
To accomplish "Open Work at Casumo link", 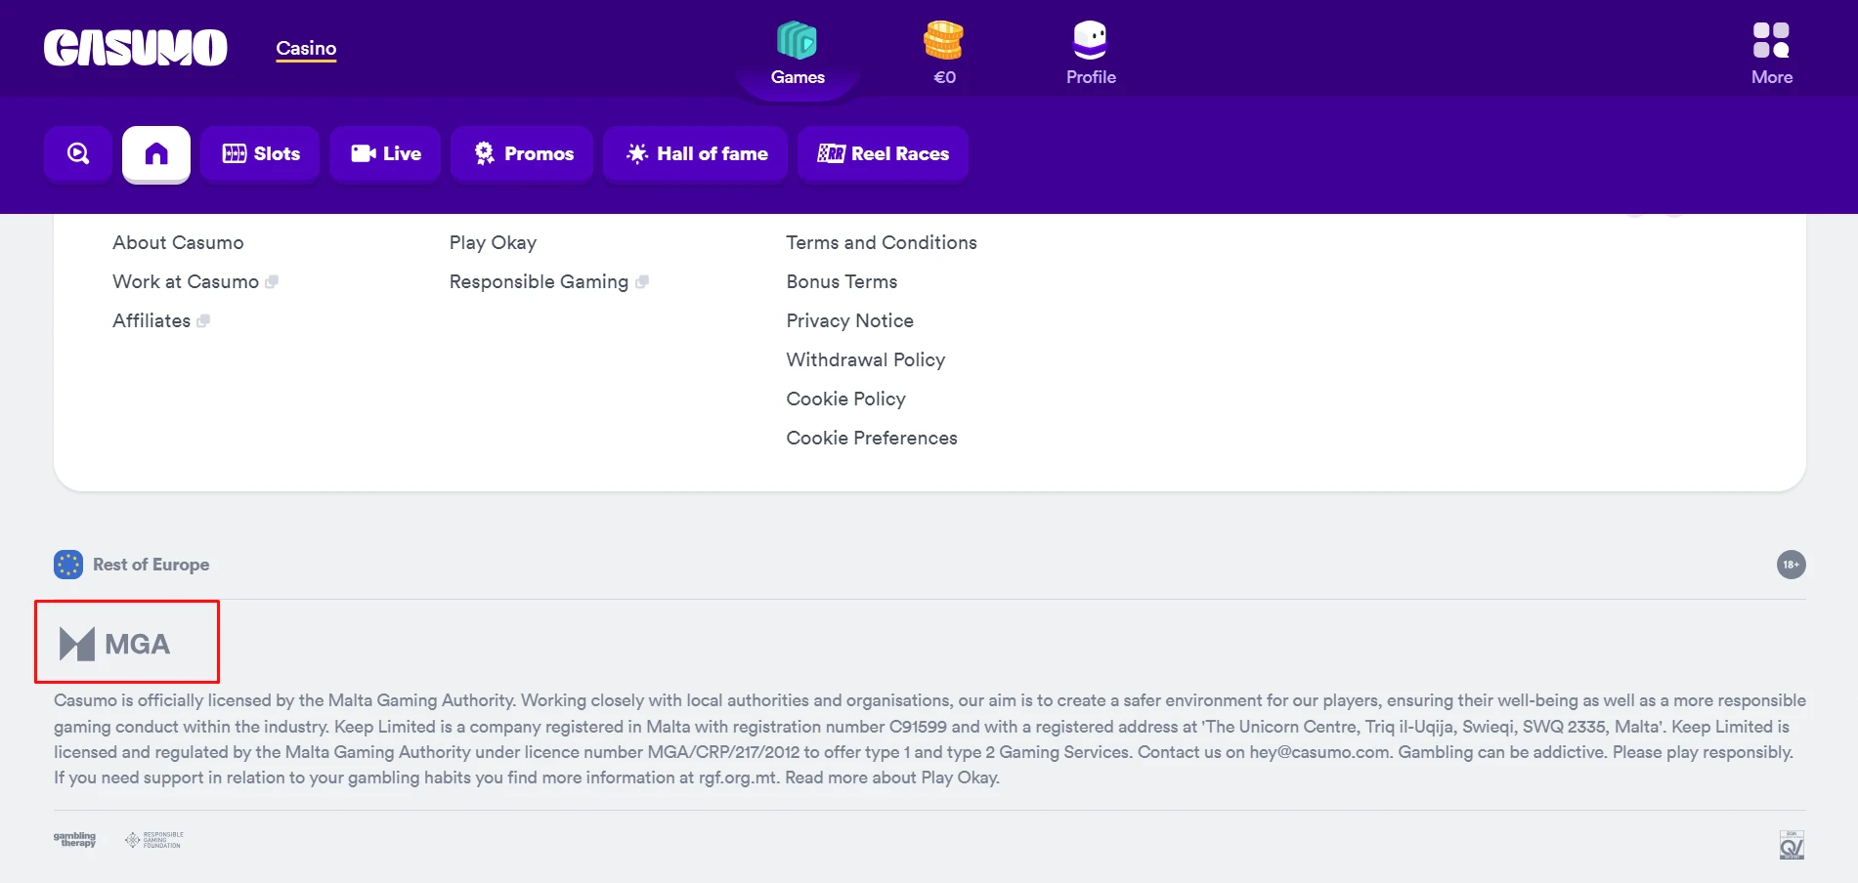I will (x=186, y=281).
